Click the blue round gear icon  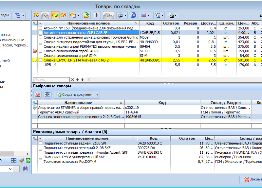click(134, 15)
